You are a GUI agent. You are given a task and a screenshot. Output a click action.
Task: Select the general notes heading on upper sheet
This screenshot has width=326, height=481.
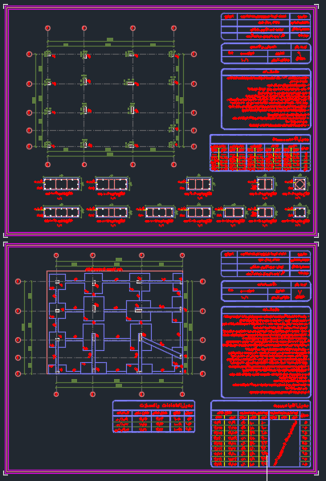pos(267,71)
